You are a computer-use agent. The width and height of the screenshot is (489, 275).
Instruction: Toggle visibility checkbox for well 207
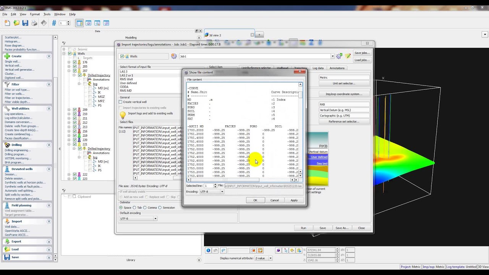(x=75, y=71)
